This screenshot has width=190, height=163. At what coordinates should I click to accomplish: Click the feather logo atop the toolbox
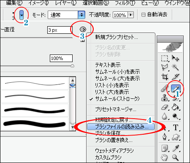pos(170,47)
